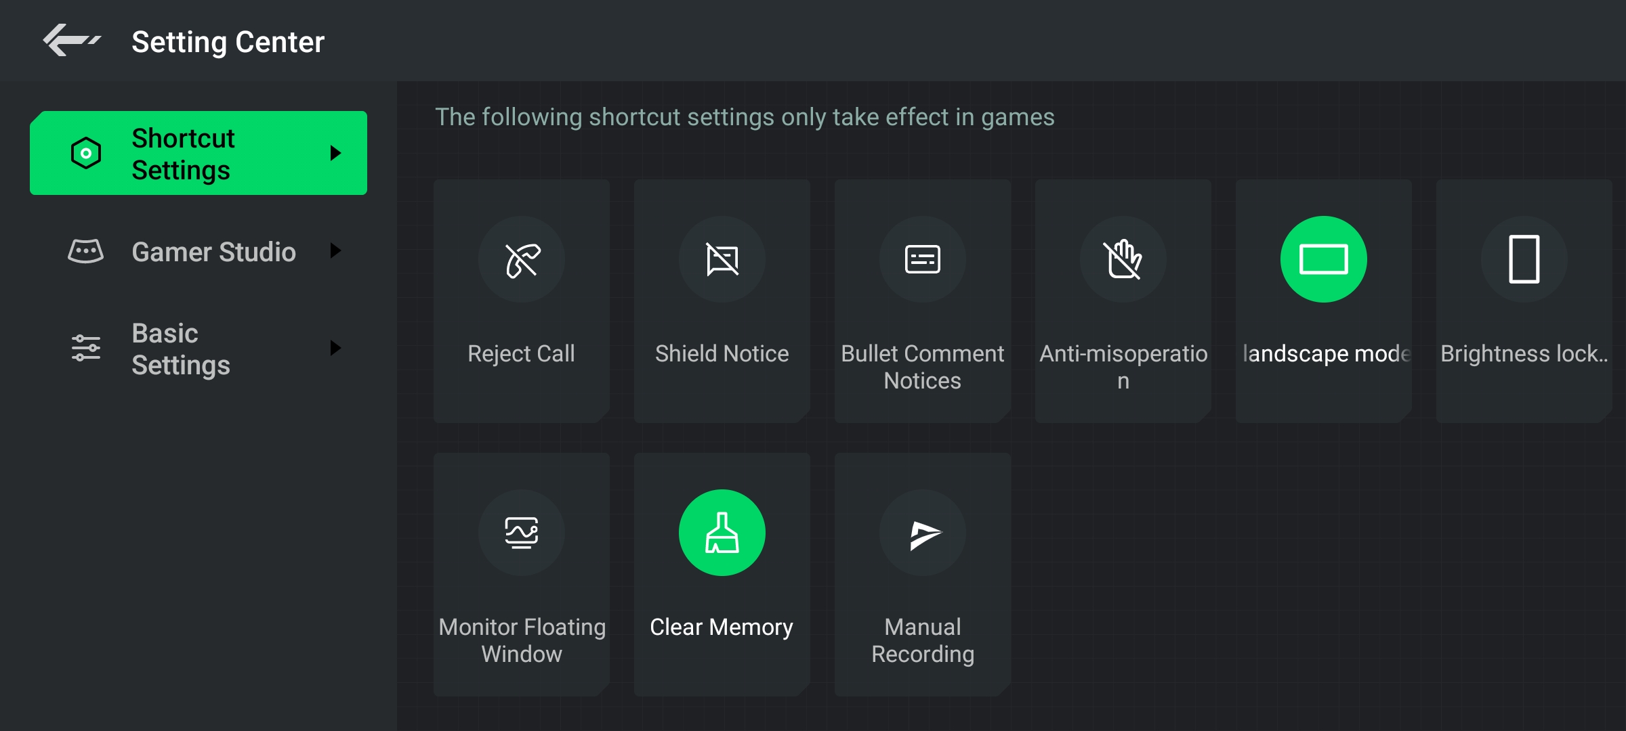
Task: Tap the Bullet Comment Notices icon
Action: [x=923, y=259]
